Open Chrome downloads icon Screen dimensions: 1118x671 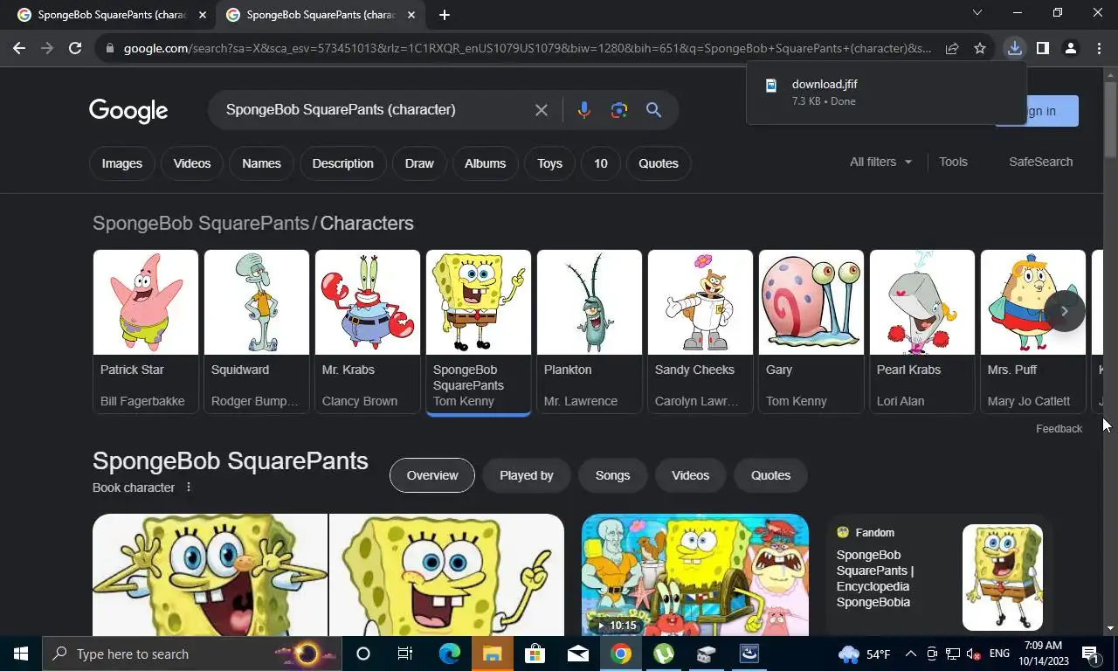pyautogui.click(x=1014, y=48)
